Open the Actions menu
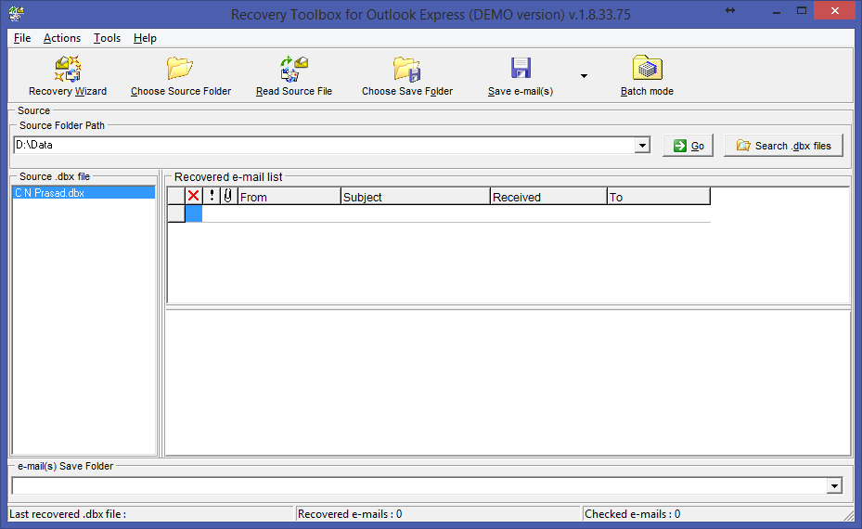 coord(62,38)
